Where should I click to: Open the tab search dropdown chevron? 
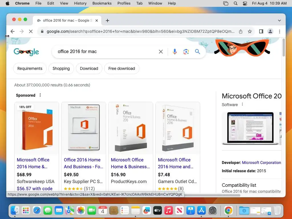(279, 21)
